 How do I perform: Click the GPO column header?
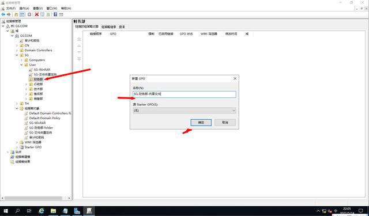click(113, 34)
